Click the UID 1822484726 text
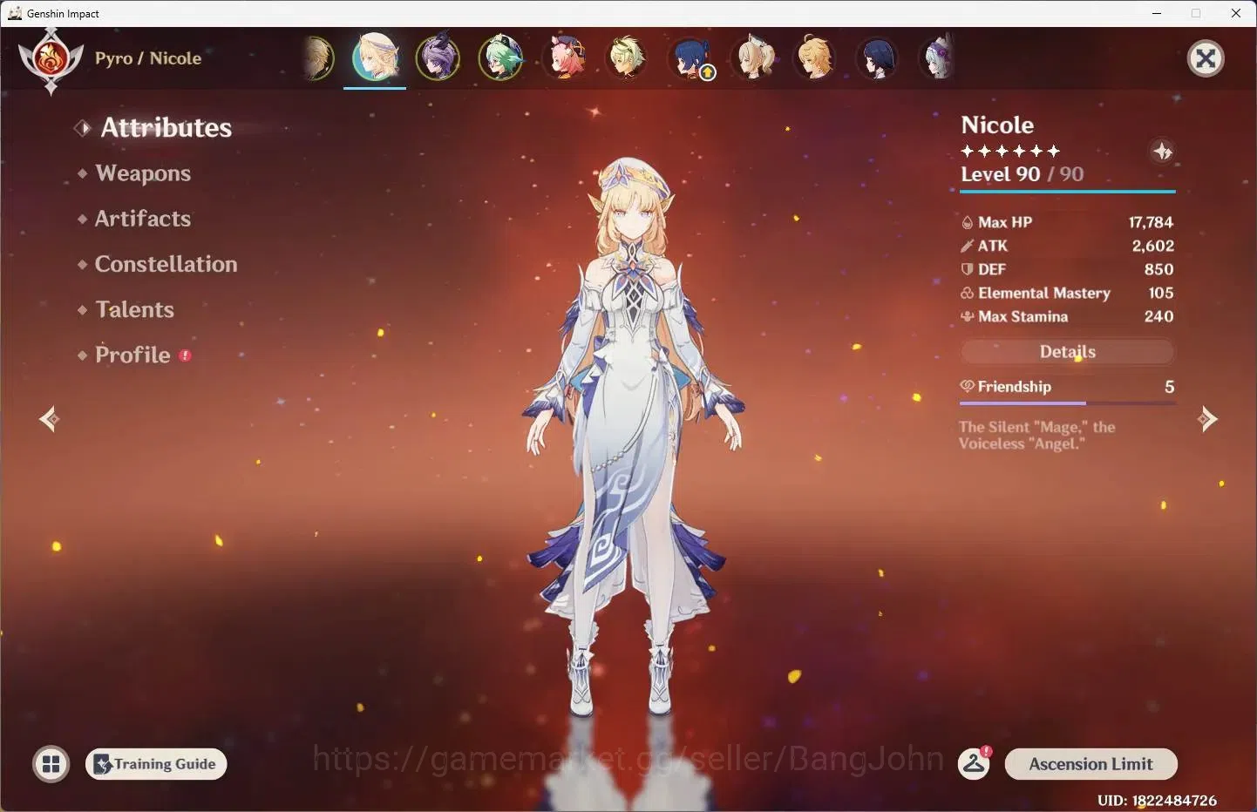The width and height of the screenshot is (1257, 812). click(x=1157, y=800)
